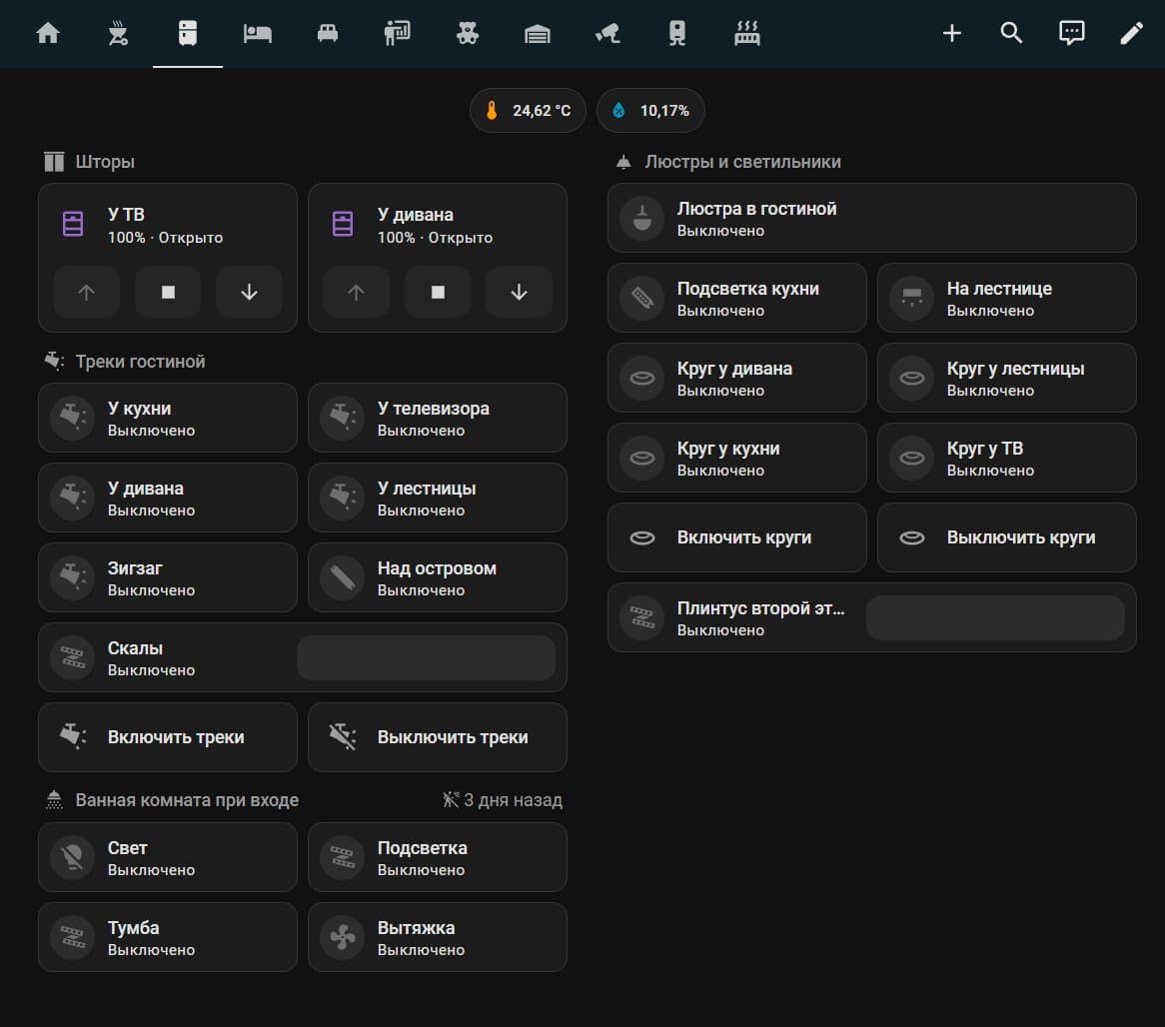Open the assistant chat bubble icon
1165x1027 pixels.
[1071, 33]
